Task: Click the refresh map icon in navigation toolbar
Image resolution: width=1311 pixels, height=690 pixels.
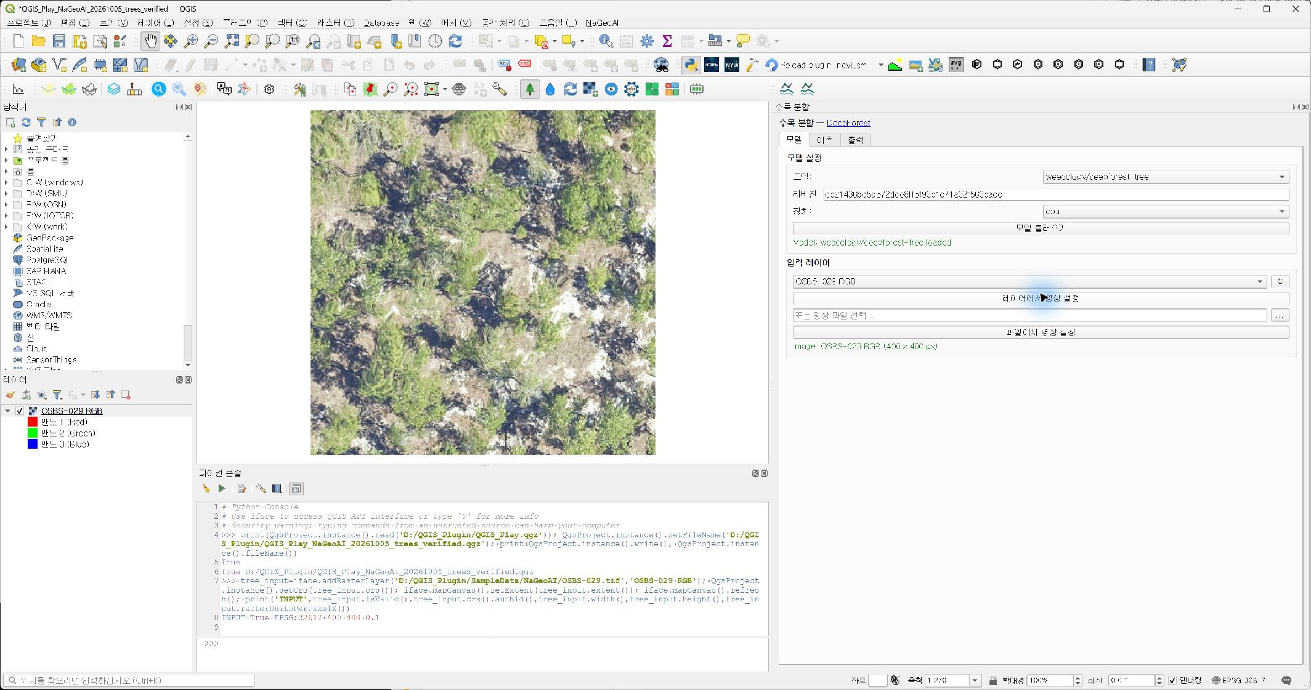Action: (455, 41)
